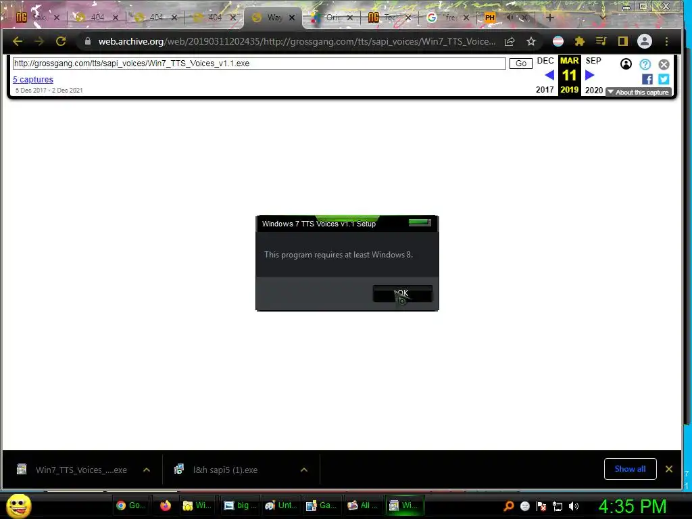The width and height of the screenshot is (692, 519).
Task: Open the striped pink-and-blue extension icon
Action: coord(558,41)
